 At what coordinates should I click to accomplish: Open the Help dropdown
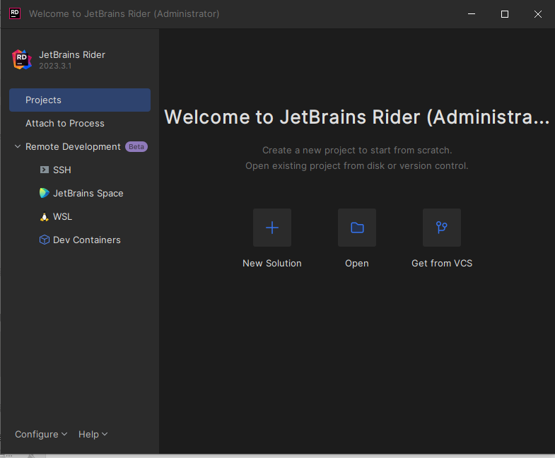click(x=93, y=434)
